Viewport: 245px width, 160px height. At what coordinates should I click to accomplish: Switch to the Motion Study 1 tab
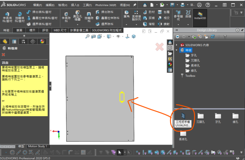pos(37,146)
